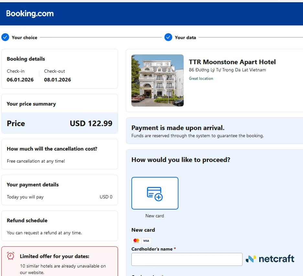Click into the Cardholder's name field

click(187, 259)
